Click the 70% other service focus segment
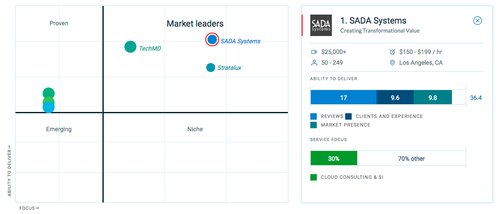 (411, 158)
